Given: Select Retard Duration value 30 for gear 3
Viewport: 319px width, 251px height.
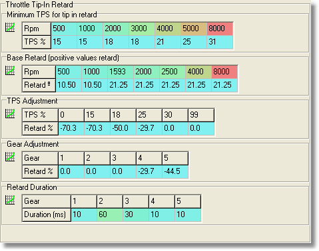Looking at the screenshot, I should click(x=136, y=214).
